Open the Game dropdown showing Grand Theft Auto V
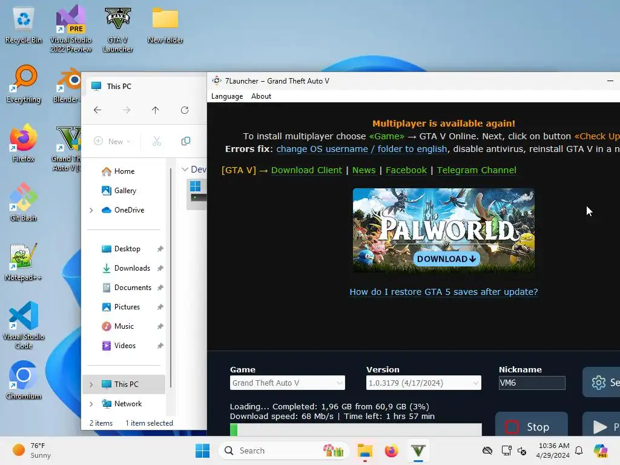This screenshot has height=465, width=620. tap(288, 383)
